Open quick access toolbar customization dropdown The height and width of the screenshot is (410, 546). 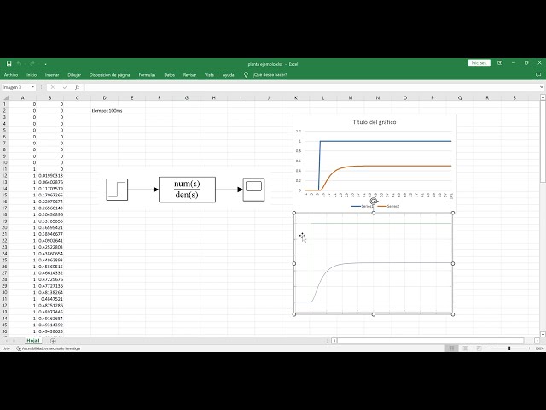[45, 64]
